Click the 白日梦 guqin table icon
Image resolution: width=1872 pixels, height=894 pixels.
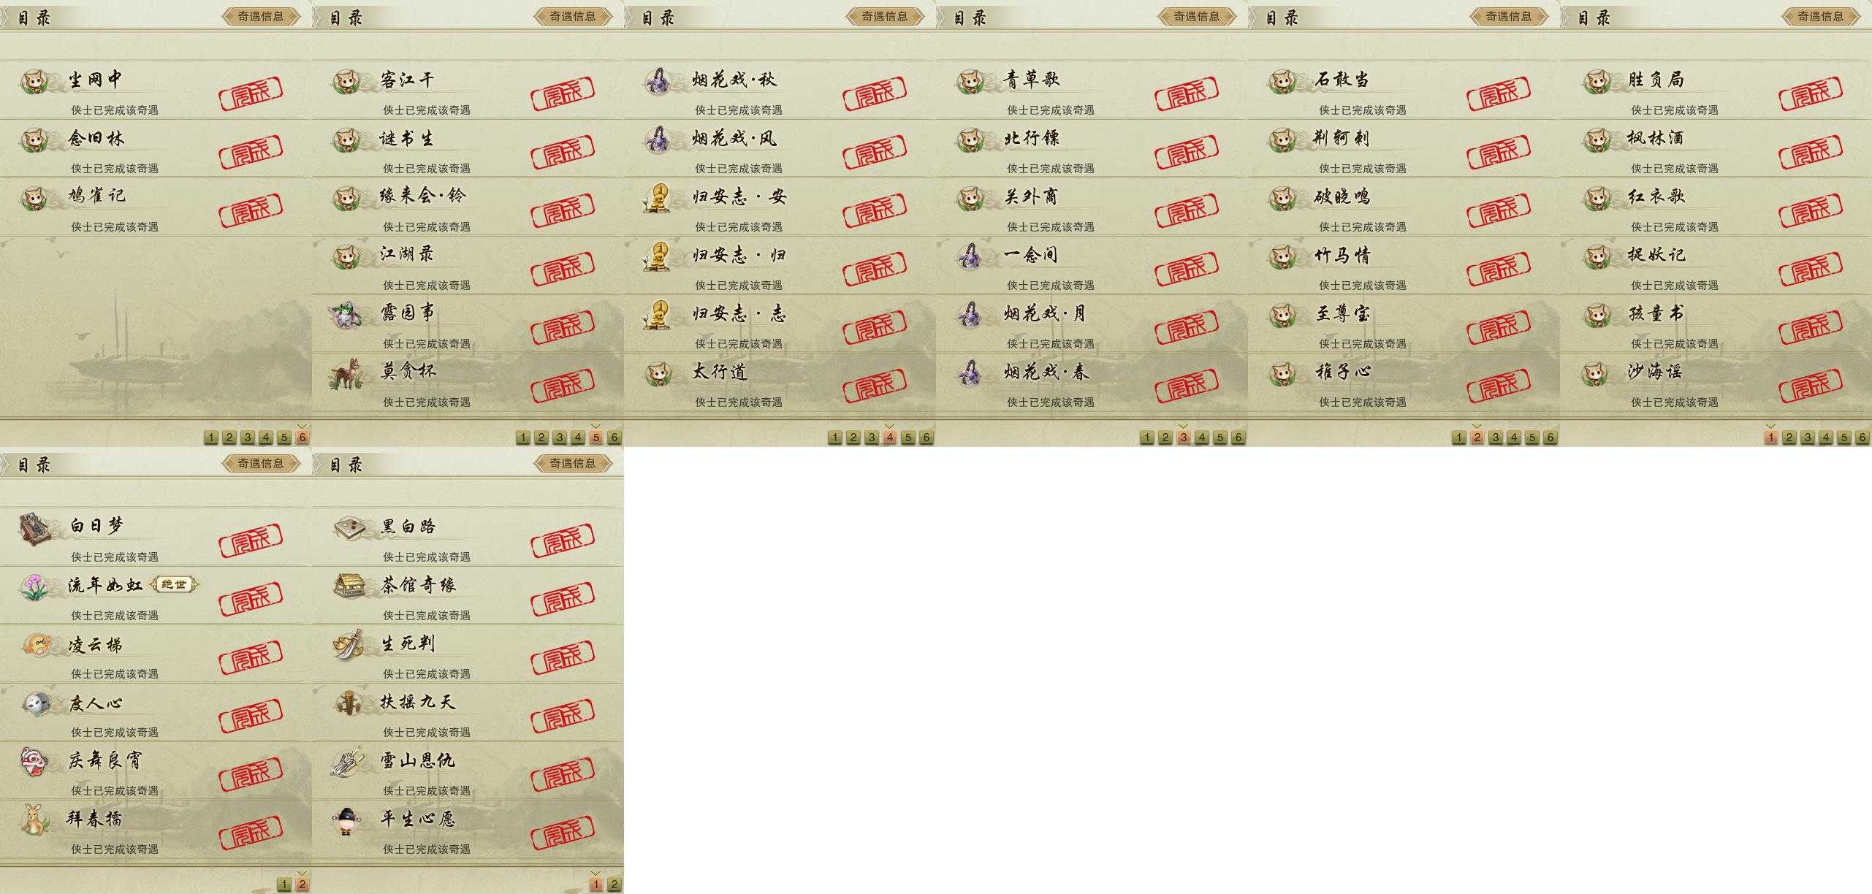pos(35,529)
